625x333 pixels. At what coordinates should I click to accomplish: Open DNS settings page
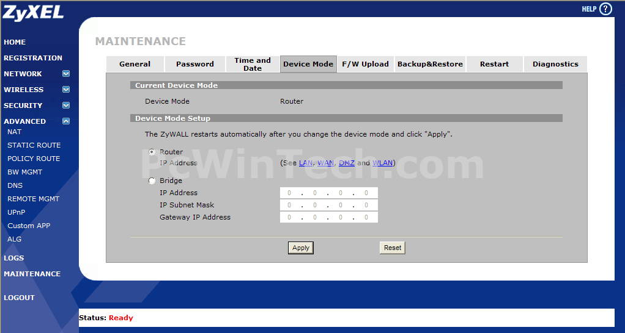[x=15, y=185]
